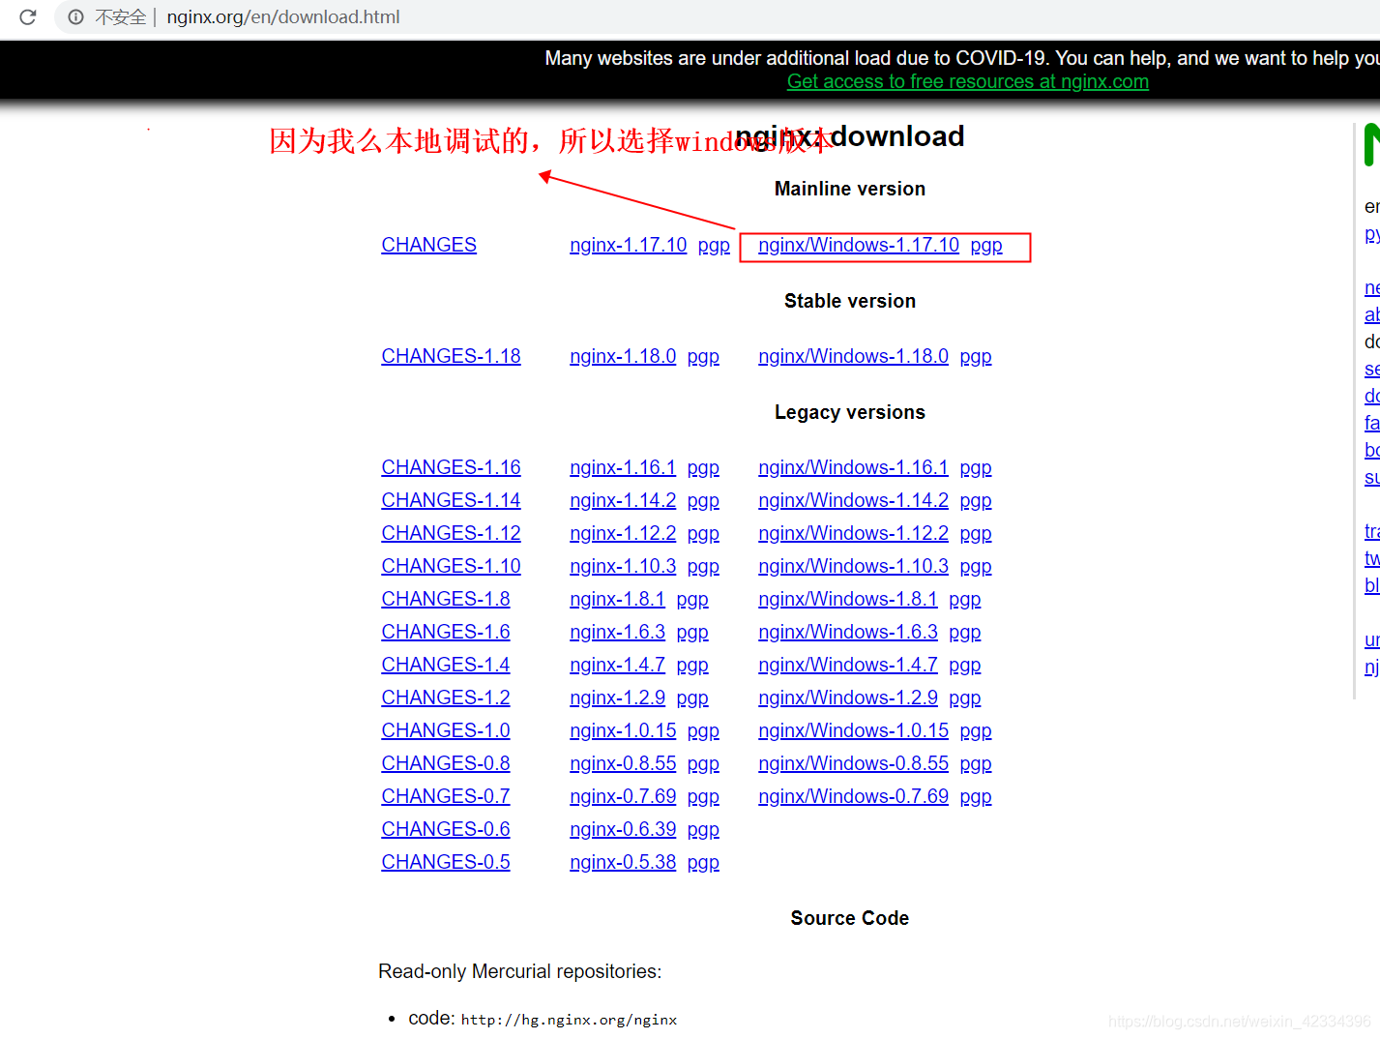Download nginx-1.12.2 source
This screenshot has width=1380, height=1039.
tap(623, 533)
